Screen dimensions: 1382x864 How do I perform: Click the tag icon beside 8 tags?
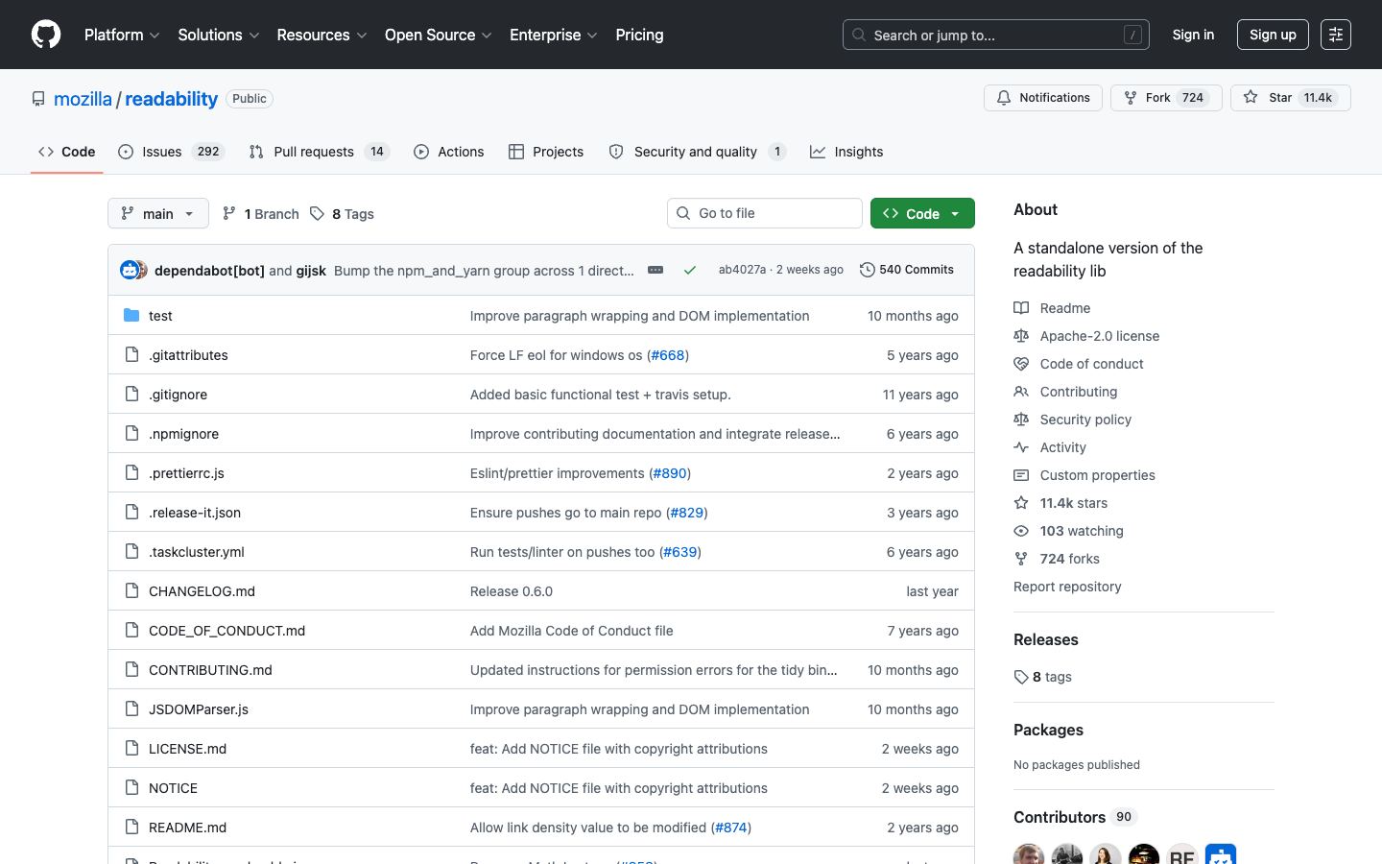click(x=1021, y=677)
